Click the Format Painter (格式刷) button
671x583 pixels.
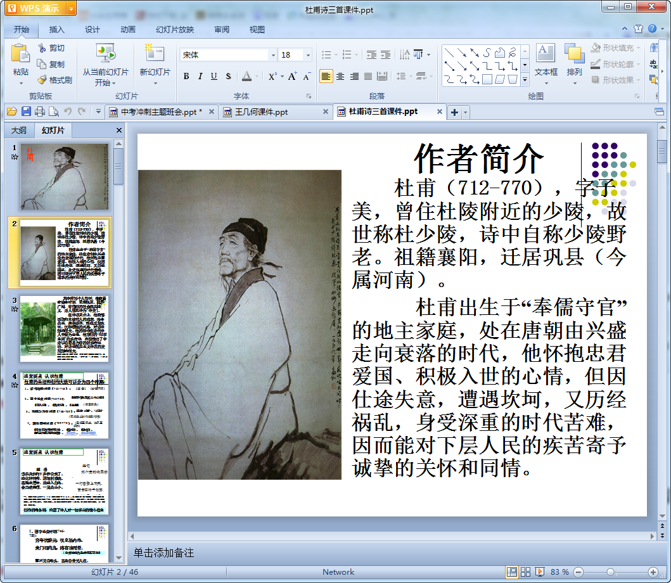click(x=54, y=80)
